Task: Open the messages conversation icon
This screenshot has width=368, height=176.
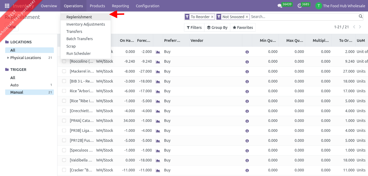Action: click(x=280, y=6)
